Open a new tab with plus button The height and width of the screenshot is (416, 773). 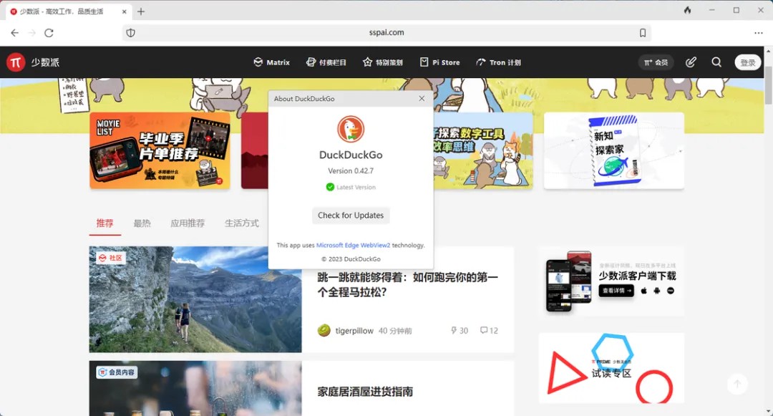[141, 11]
